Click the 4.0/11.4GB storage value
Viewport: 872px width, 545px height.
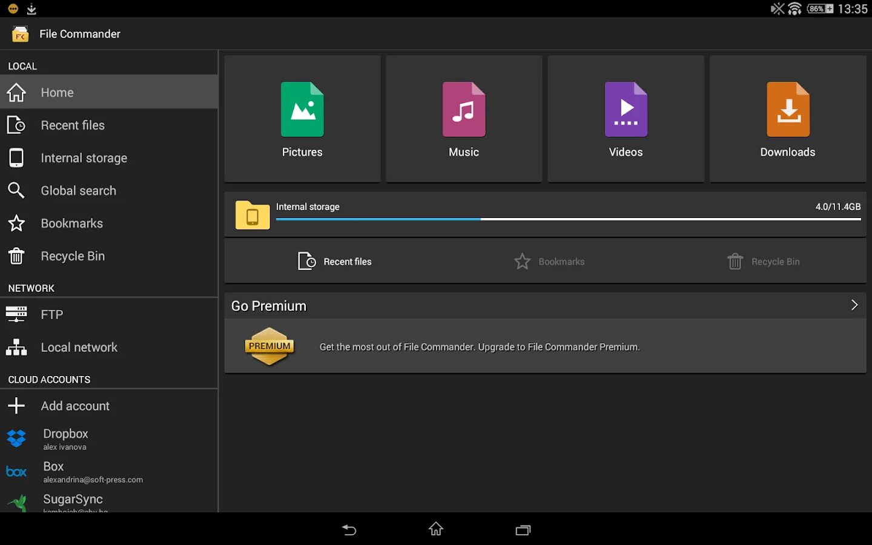click(837, 206)
